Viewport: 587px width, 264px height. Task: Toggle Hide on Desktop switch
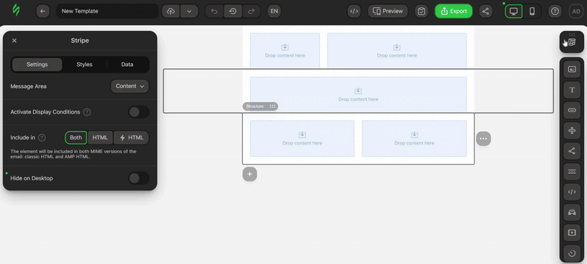tap(139, 178)
